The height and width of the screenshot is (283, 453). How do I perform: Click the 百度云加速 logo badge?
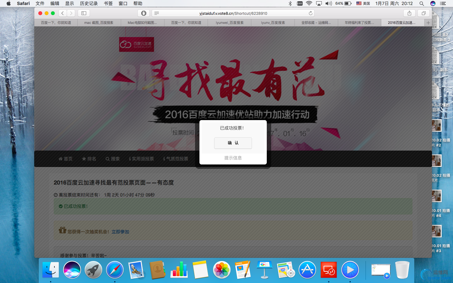point(137,44)
